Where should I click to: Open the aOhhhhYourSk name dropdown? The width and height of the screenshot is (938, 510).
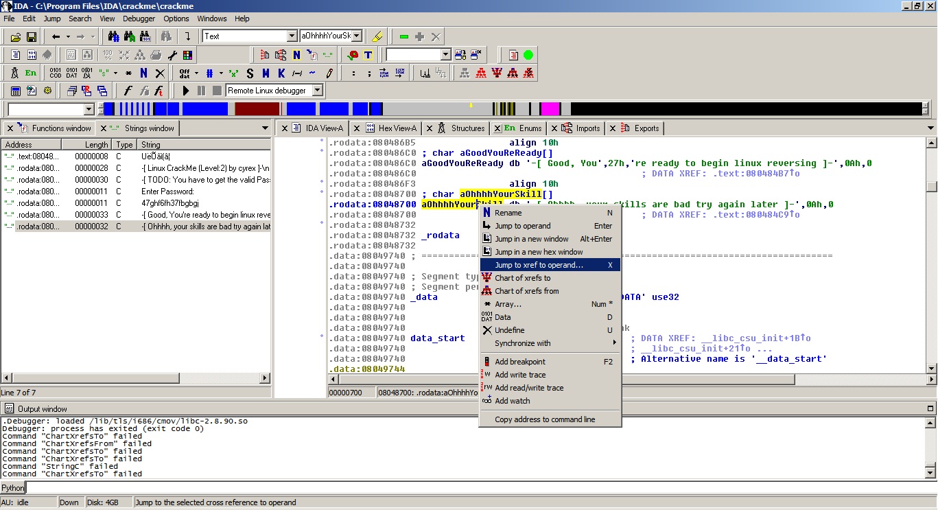tap(357, 36)
